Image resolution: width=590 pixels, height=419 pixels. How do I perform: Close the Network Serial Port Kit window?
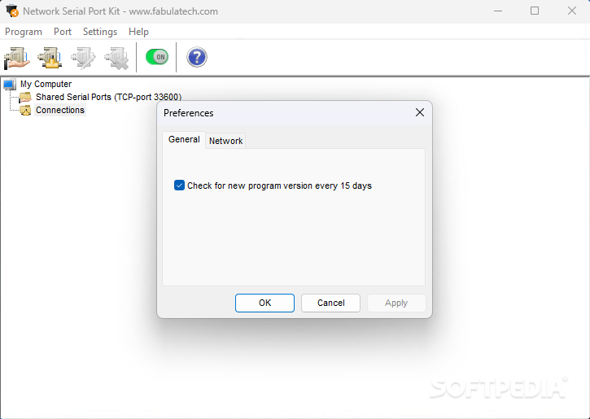[x=572, y=11]
